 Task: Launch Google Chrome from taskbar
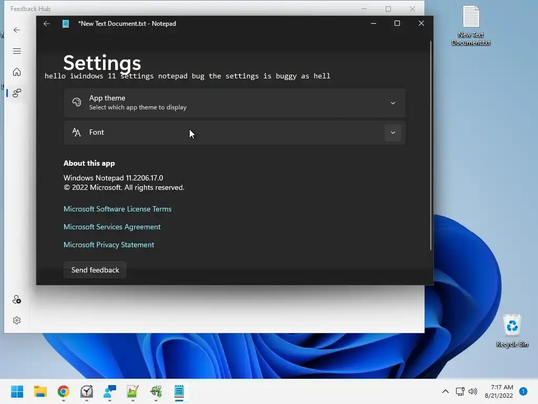pyautogui.click(x=64, y=391)
